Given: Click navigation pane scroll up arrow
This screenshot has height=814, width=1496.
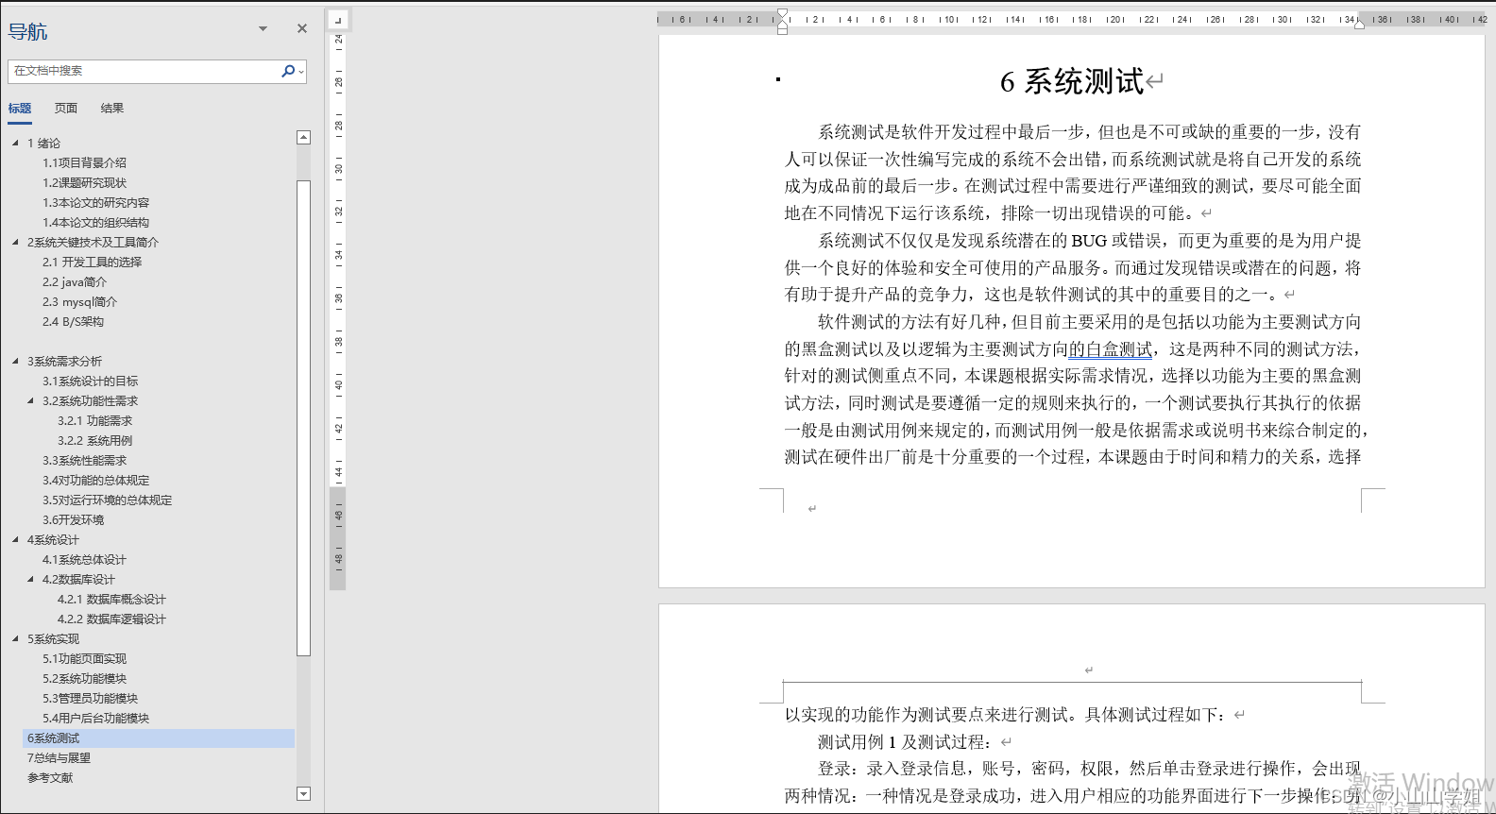Looking at the screenshot, I should 303,138.
